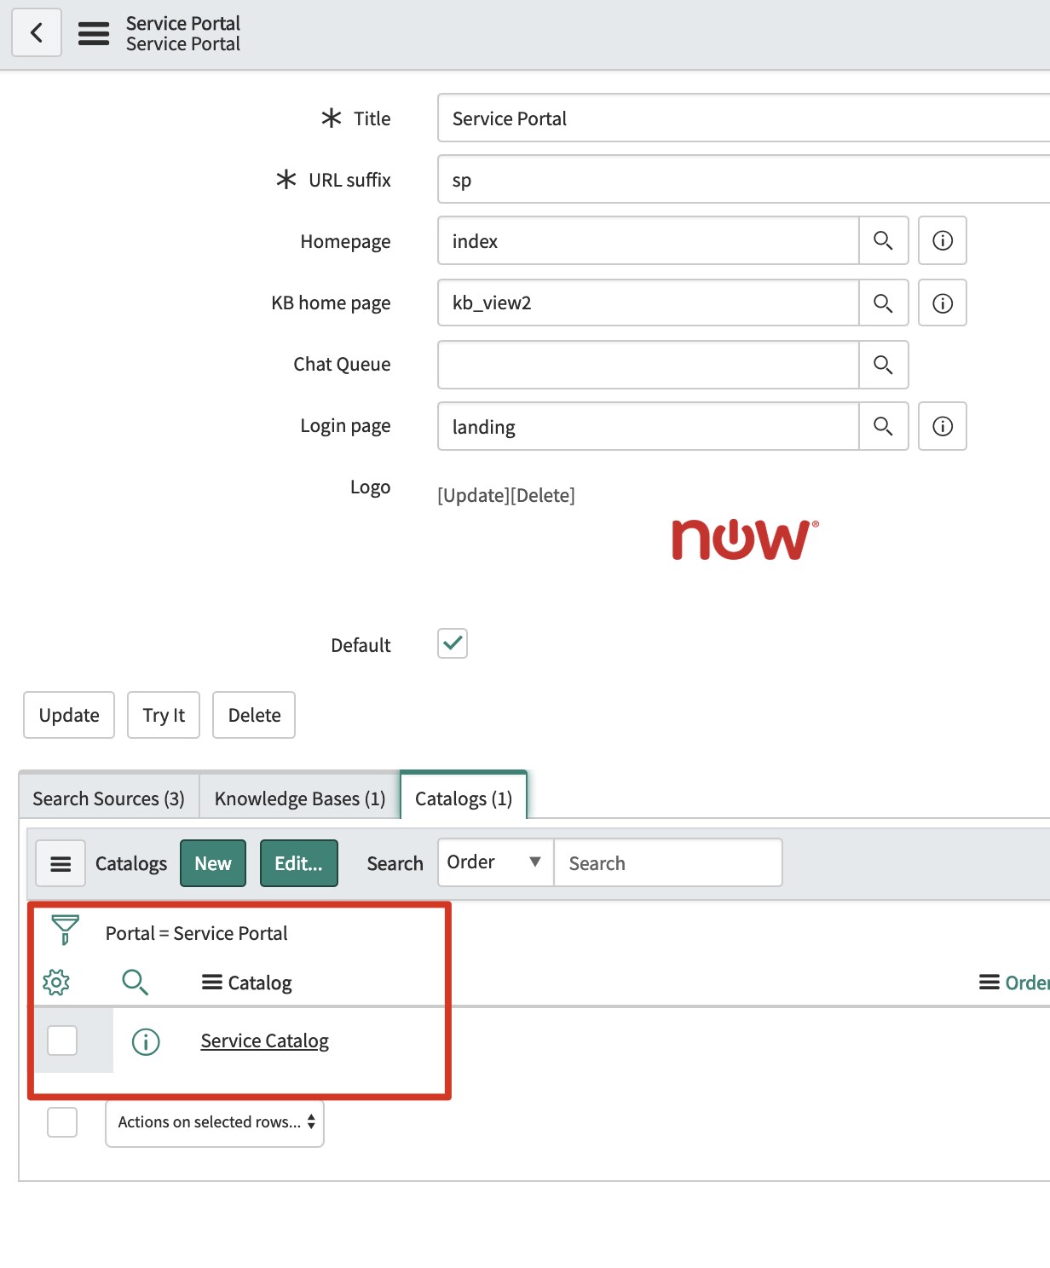Click the back arrow button
This screenshot has width=1050, height=1268.
[37, 33]
